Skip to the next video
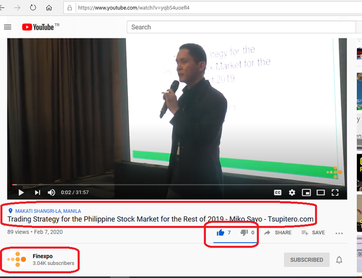The height and width of the screenshot is (278, 362). click(37, 192)
